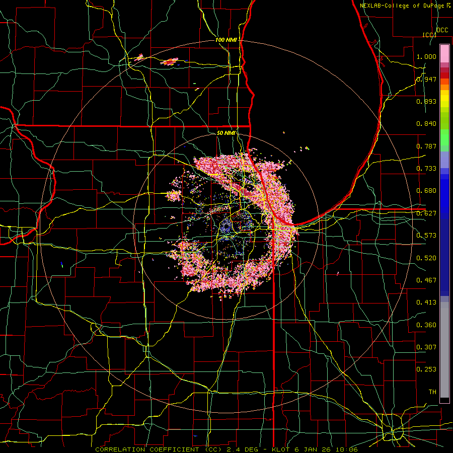Click the gray section of the color bar

[444, 350]
